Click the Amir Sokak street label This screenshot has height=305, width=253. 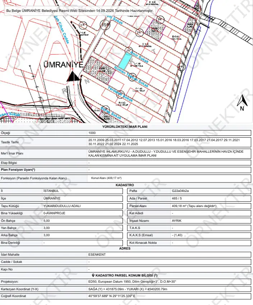click(x=139, y=57)
